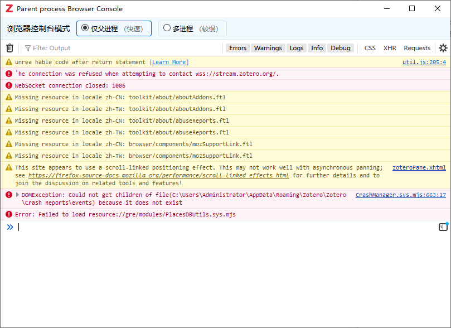Select zh-TW abuseReports.ftl missing resource message
This screenshot has width=451, height=328.
(x=122, y=132)
